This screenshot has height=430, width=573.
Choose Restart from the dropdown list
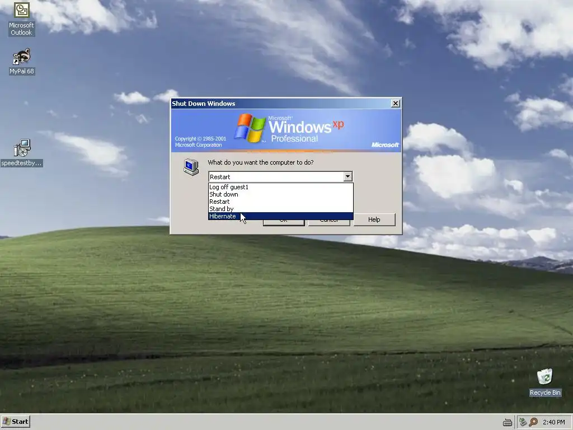tap(281, 202)
